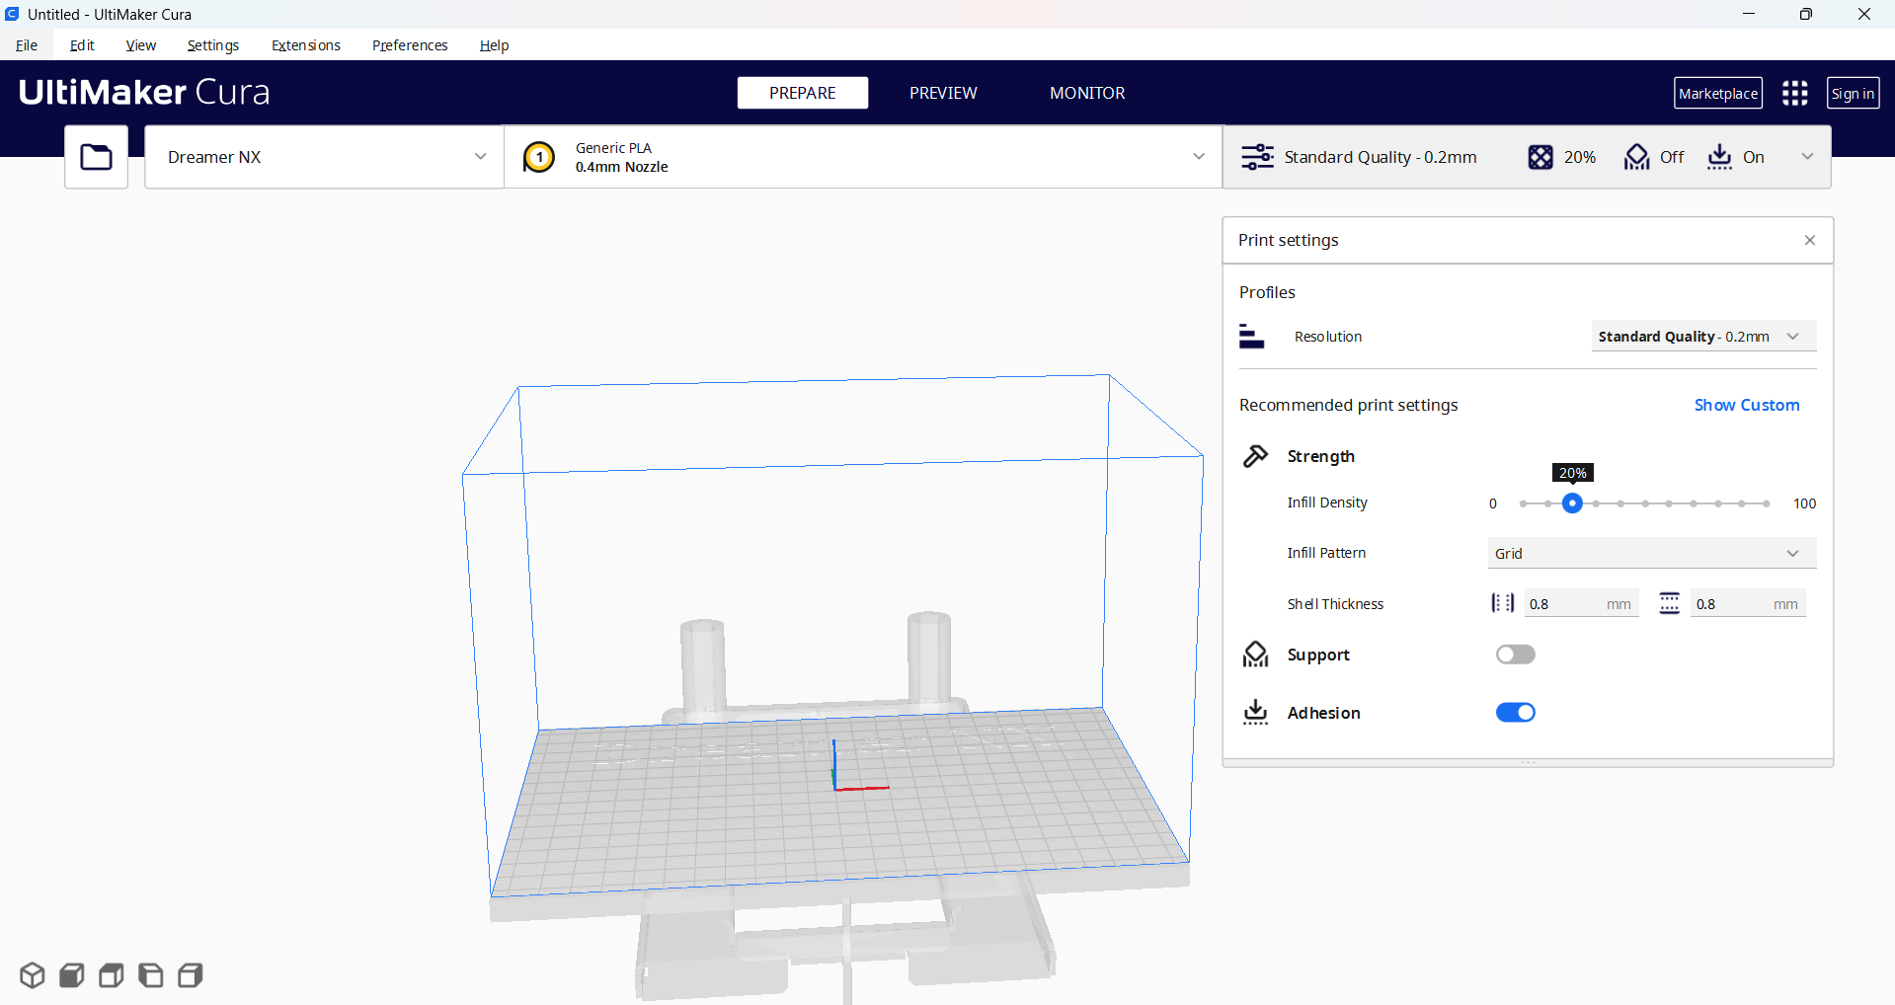
Task: Click the Infill Density slider handle
Action: tap(1572, 503)
